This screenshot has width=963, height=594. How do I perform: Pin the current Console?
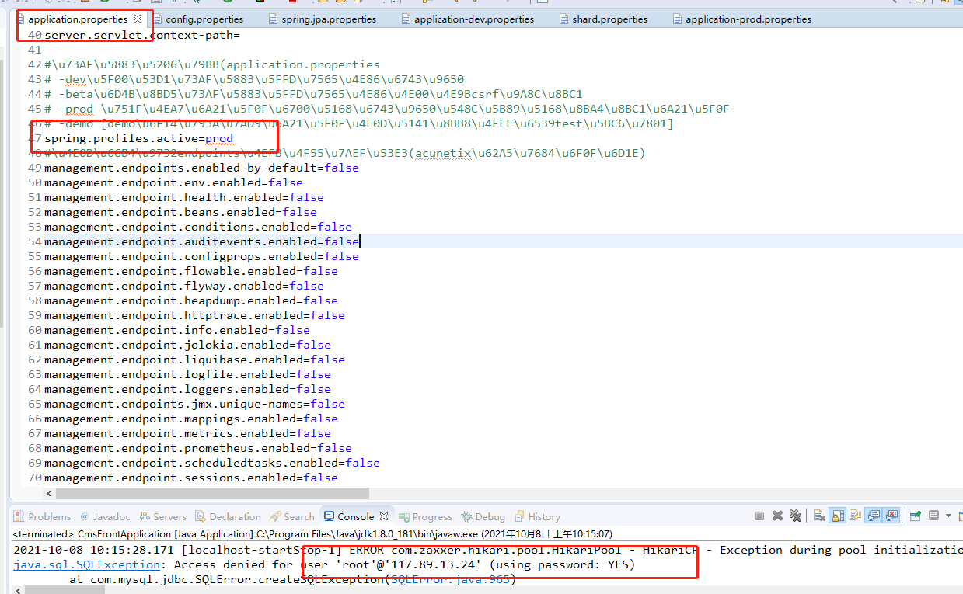point(916,516)
